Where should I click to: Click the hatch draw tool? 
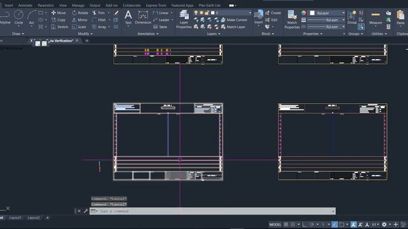[41, 27]
